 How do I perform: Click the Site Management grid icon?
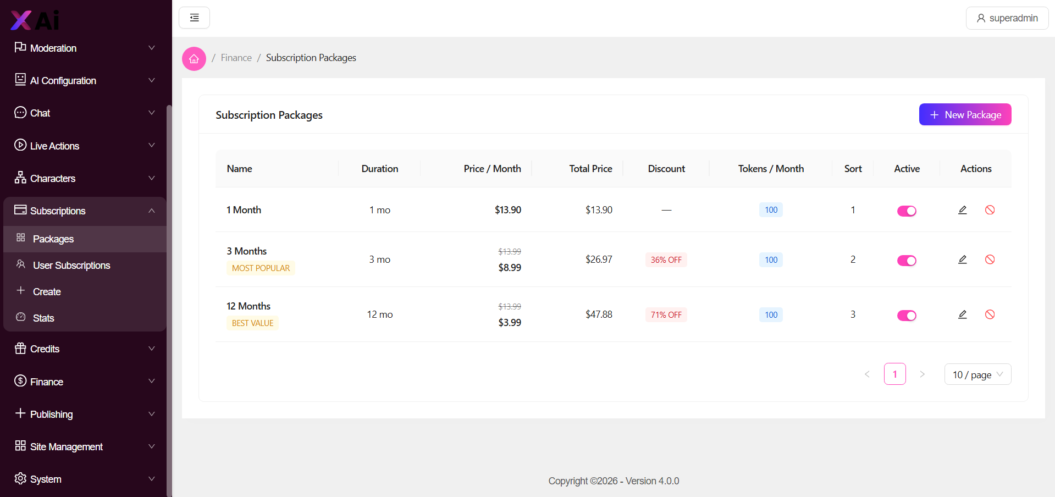click(x=20, y=446)
